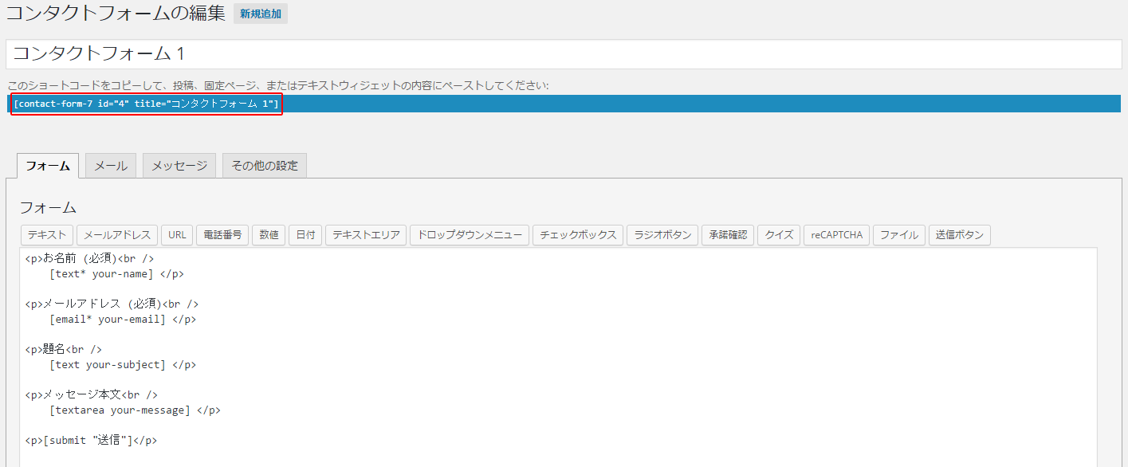Insert a ファイル upload tag
Viewport: 1128px width, 467px height.
tap(899, 235)
